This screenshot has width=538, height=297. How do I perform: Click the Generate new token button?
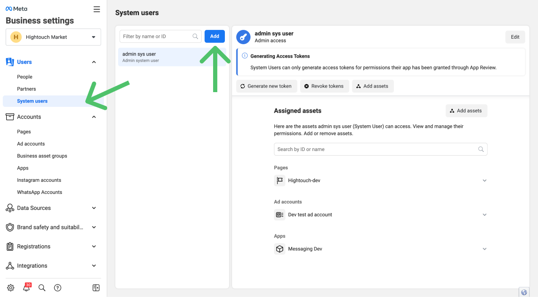point(266,86)
